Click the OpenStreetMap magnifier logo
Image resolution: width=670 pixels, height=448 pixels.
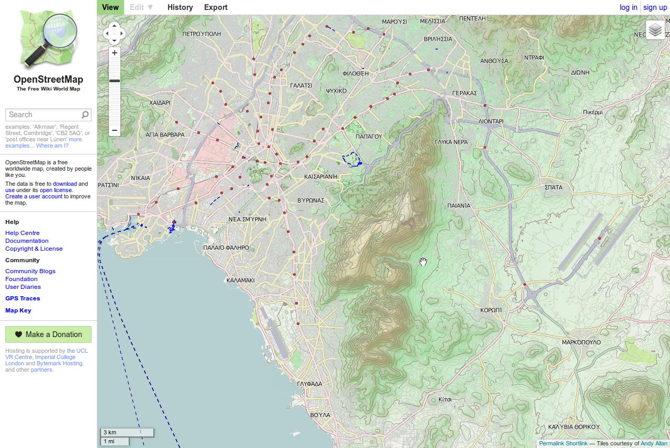[48, 38]
